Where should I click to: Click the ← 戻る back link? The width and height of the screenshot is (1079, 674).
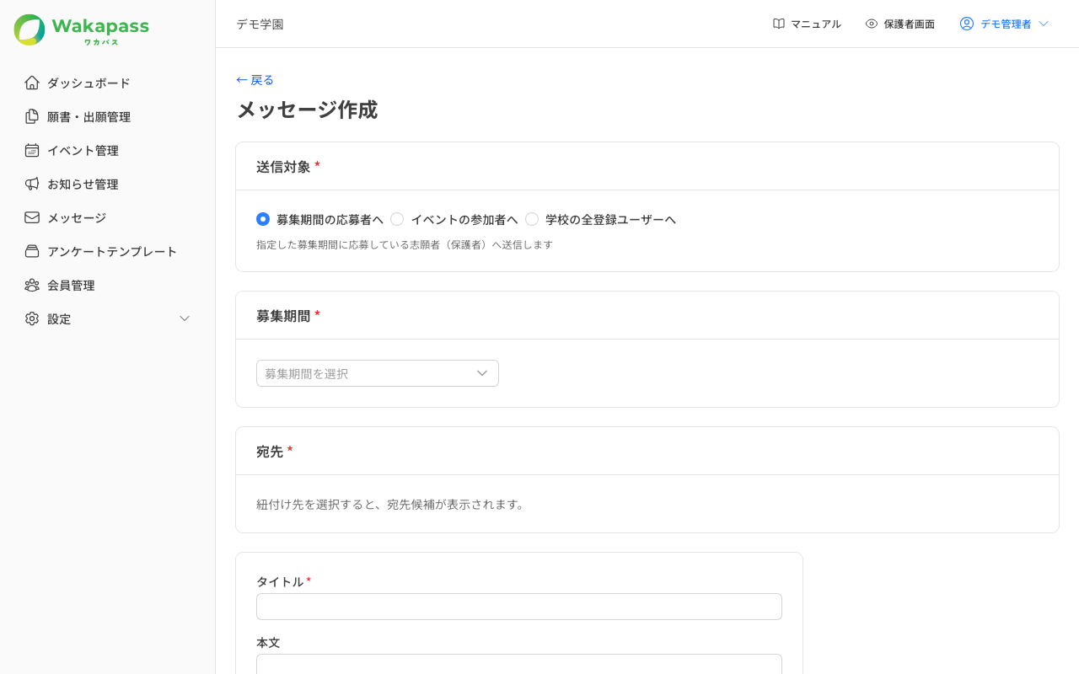(255, 80)
